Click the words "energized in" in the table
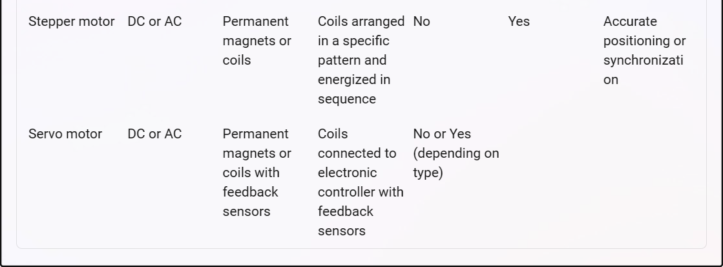This screenshot has height=267, width=723. 353,80
